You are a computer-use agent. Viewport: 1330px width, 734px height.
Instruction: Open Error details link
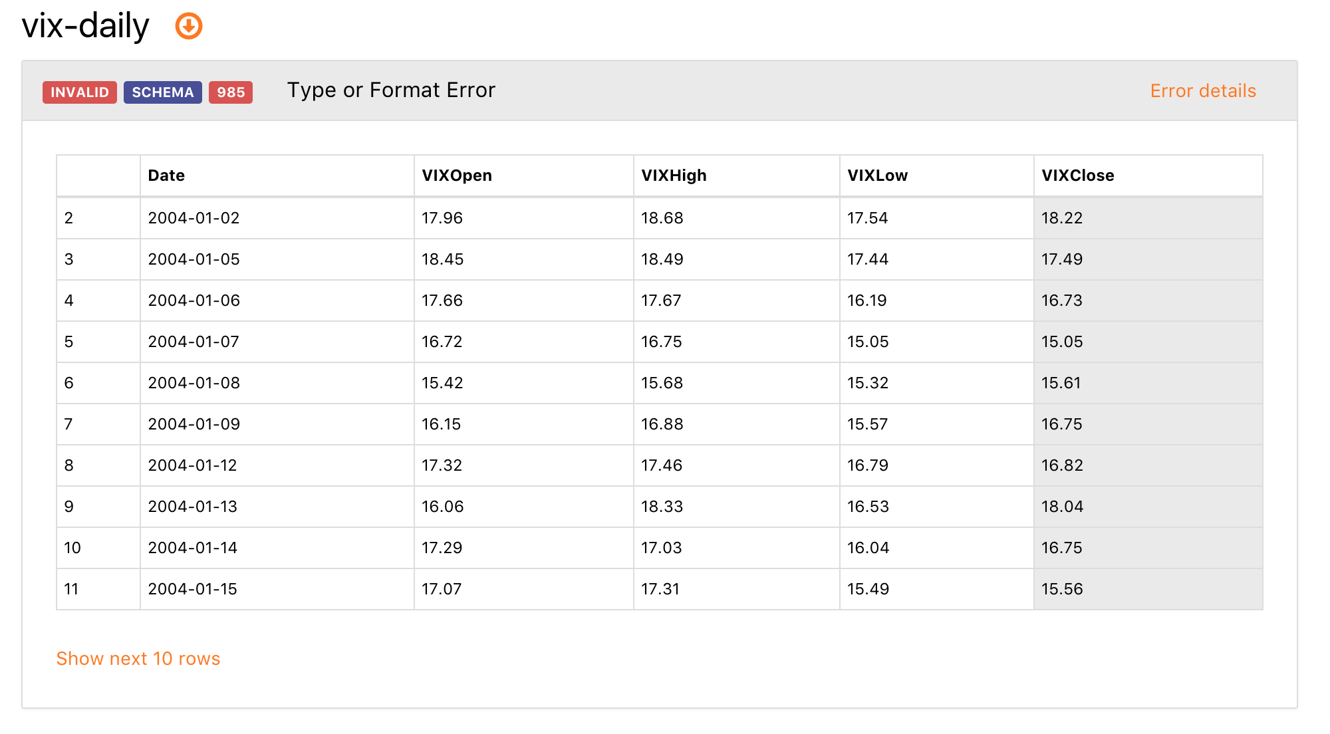pos(1203,91)
